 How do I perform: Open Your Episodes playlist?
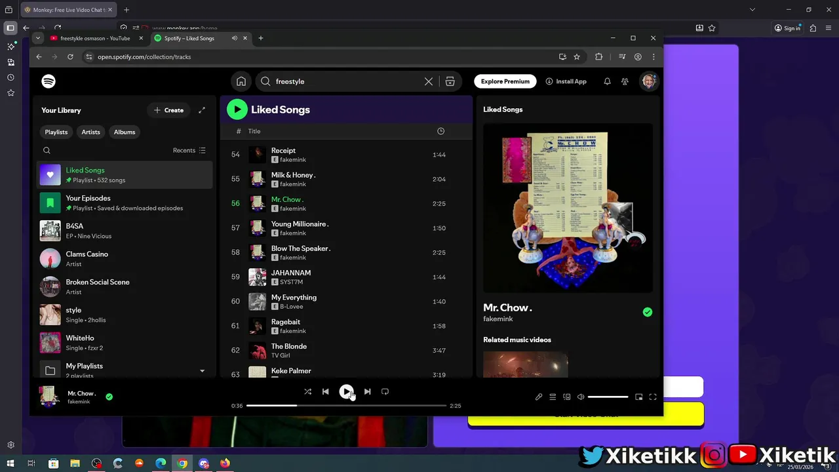[x=125, y=203]
